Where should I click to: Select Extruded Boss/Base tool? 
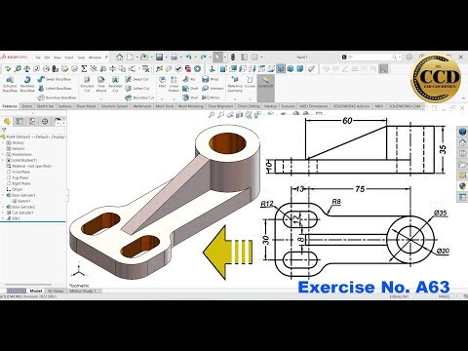[10, 84]
